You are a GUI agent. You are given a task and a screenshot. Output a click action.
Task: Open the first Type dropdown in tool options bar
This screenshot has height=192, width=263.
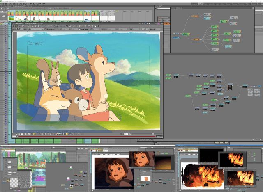[x=20, y=29]
